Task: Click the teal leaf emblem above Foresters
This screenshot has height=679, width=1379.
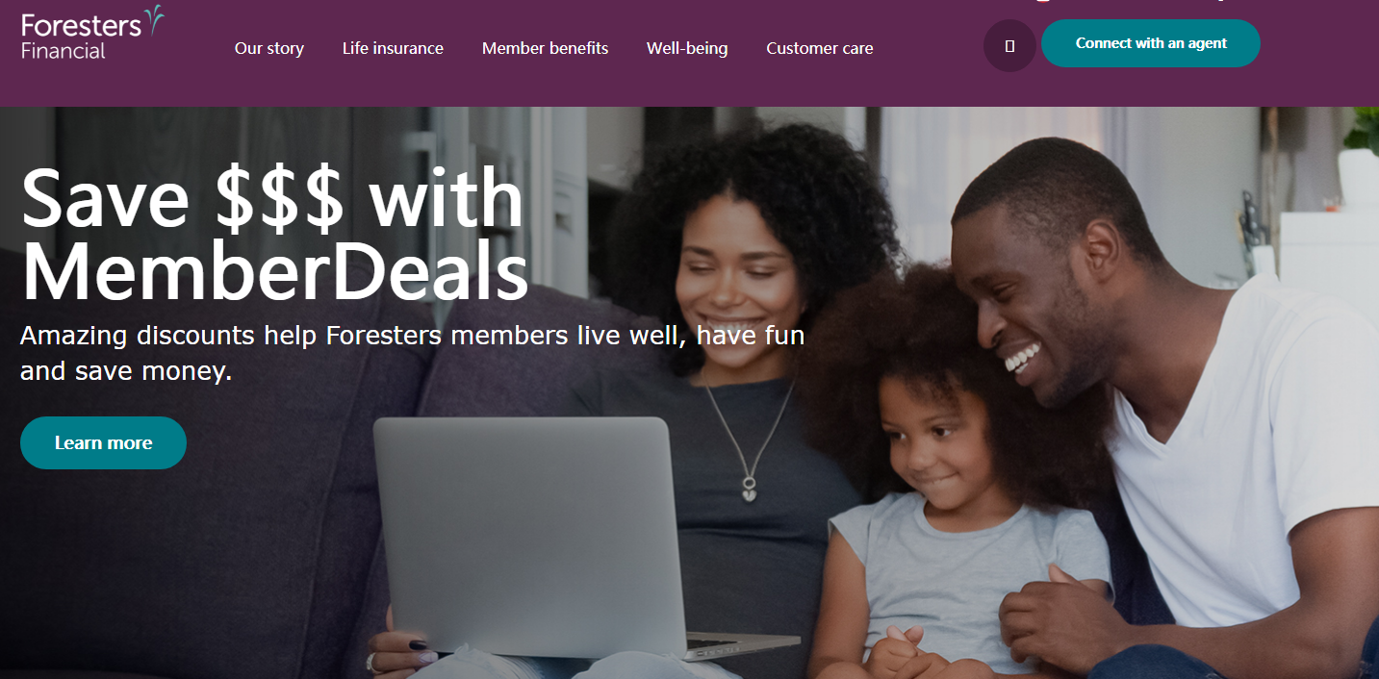Action: (x=152, y=20)
